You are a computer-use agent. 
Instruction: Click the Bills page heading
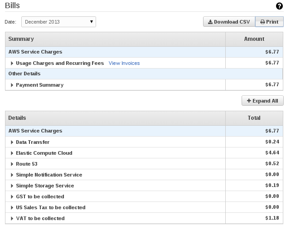pos(12,5)
